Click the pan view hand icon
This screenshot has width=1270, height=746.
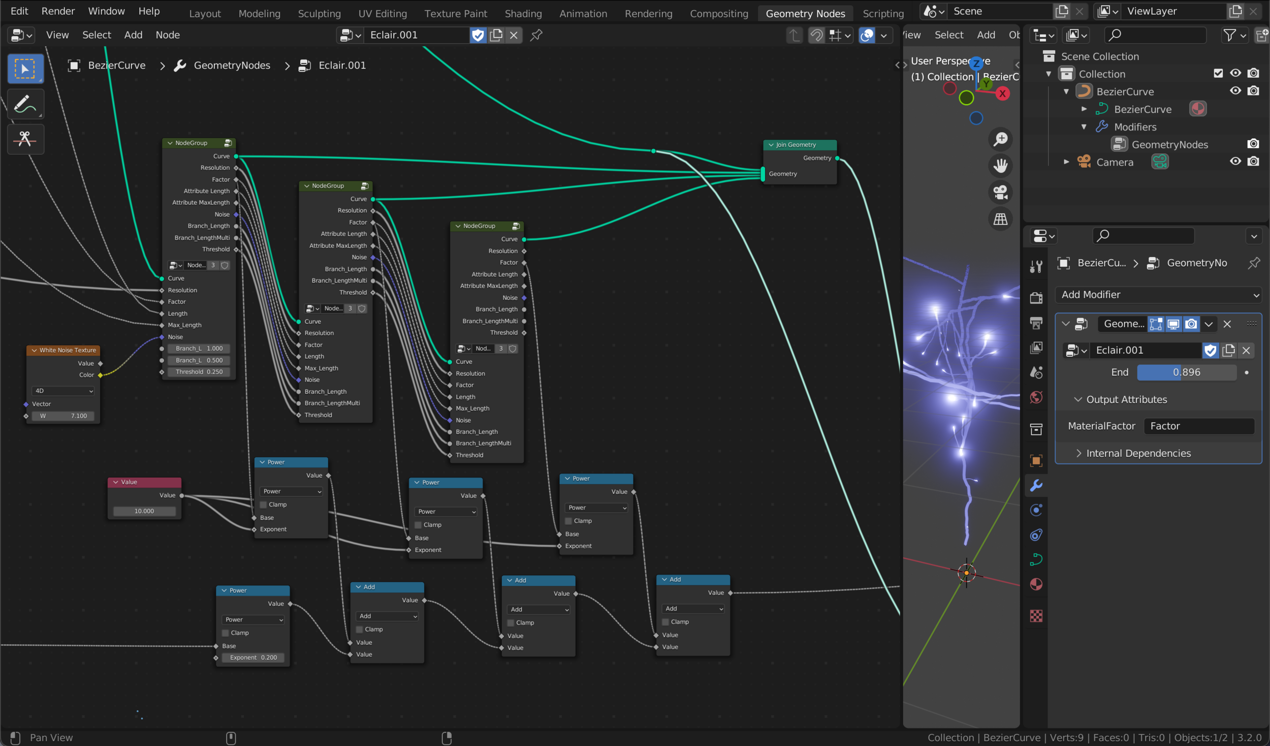pyautogui.click(x=1000, y=166)
